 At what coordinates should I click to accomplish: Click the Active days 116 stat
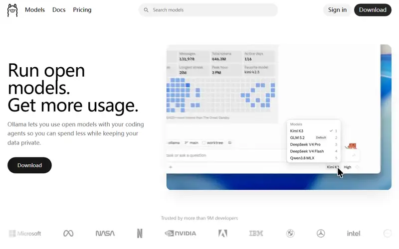point(259,56)
